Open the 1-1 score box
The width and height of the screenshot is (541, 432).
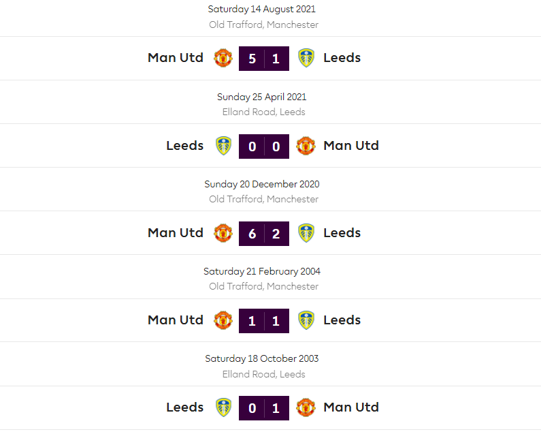[x=264, y=320]
